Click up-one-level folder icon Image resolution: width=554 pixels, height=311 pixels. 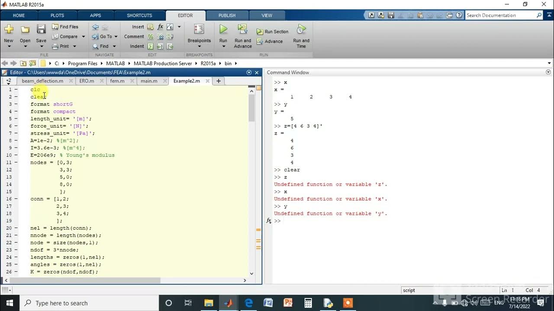[23, 63]
